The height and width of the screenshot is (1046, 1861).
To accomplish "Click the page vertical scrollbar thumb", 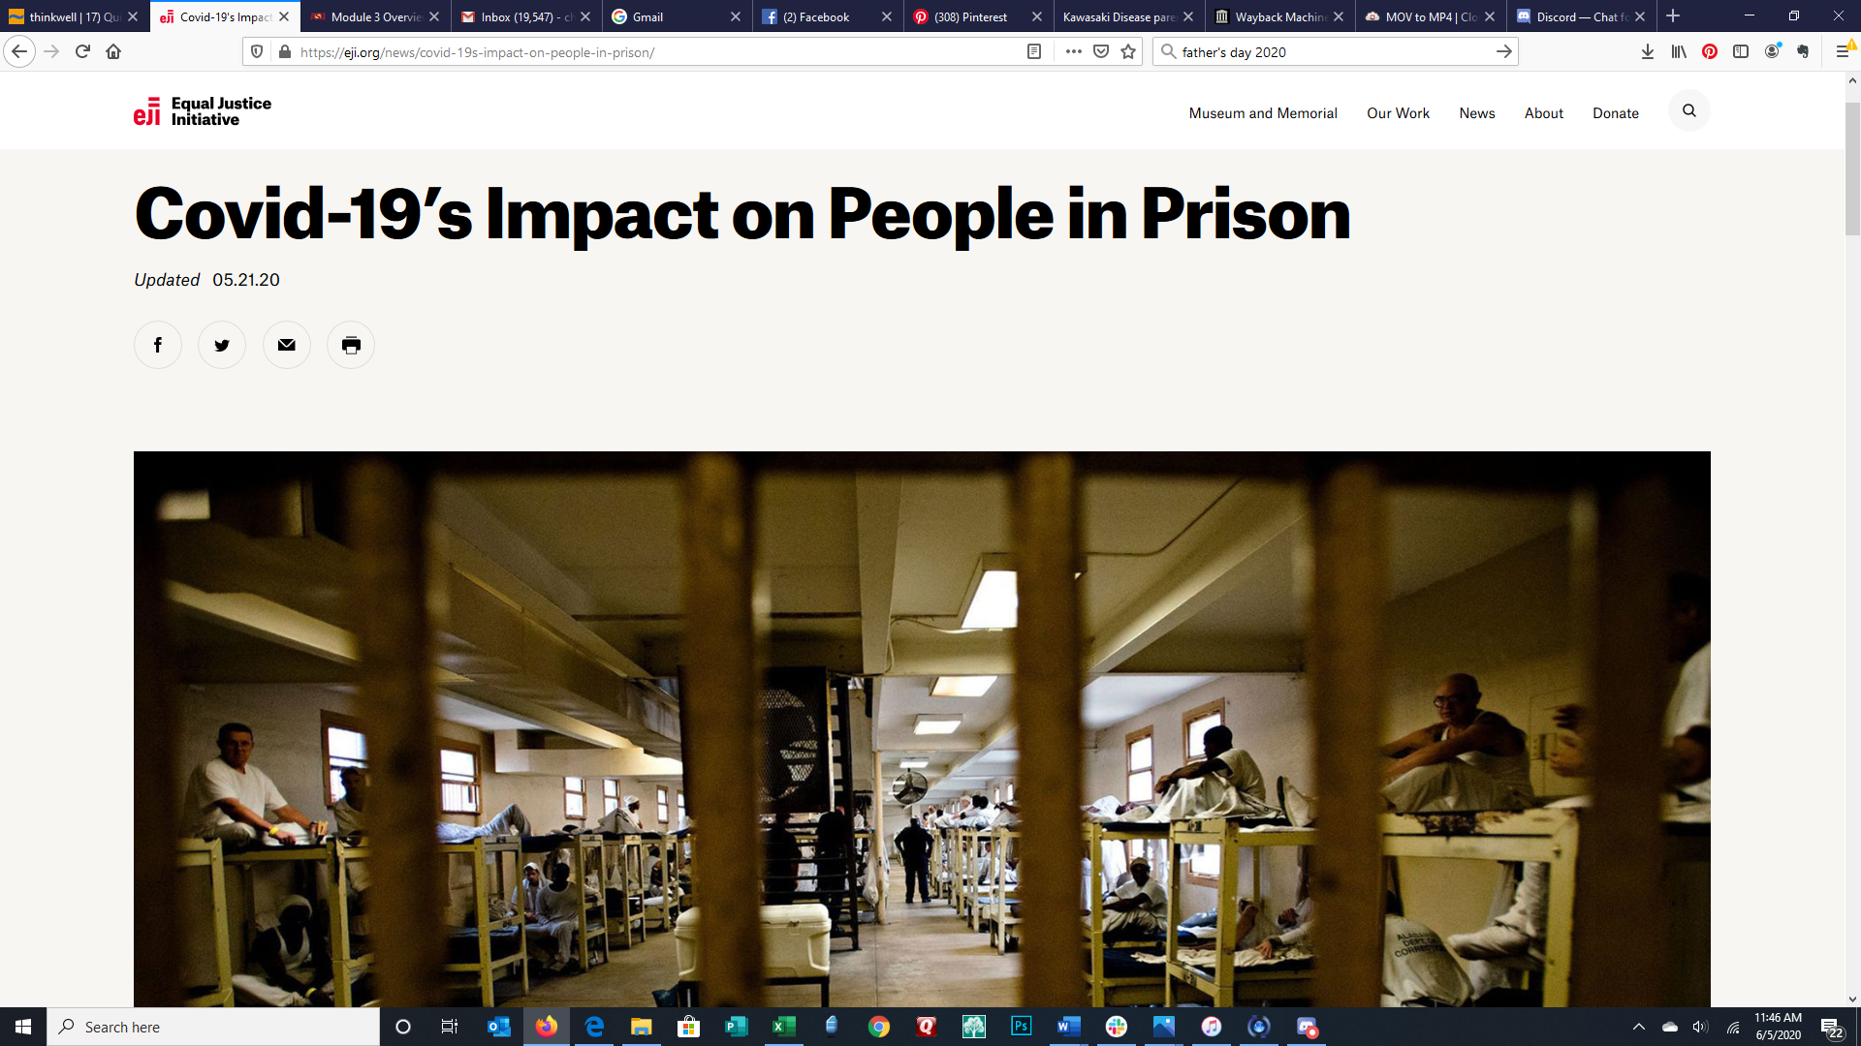I will 1852,167.
